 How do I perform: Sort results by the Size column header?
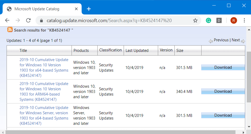click(x=180, y=51)
